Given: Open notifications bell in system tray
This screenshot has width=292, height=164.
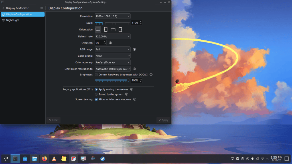Looking at the screenshot, I should pos(233,159).
